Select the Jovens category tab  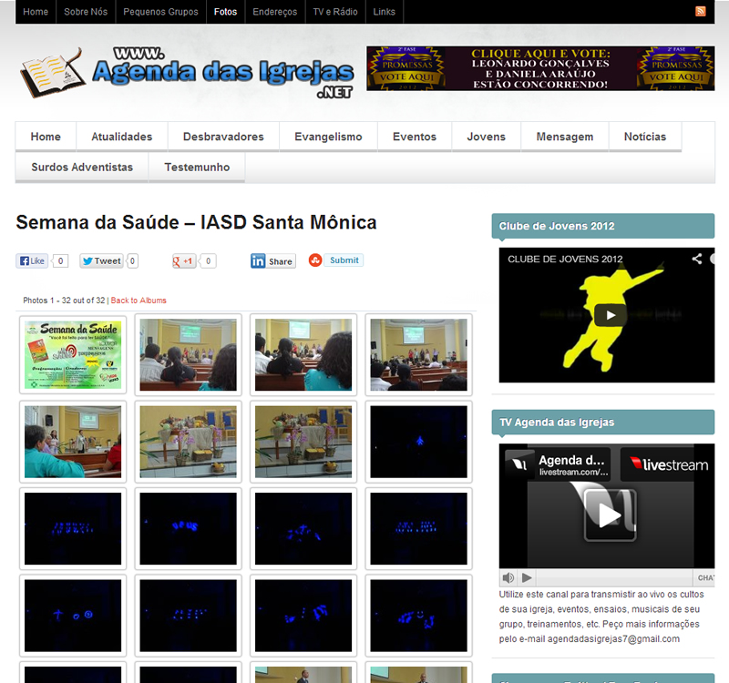(486, 137)
